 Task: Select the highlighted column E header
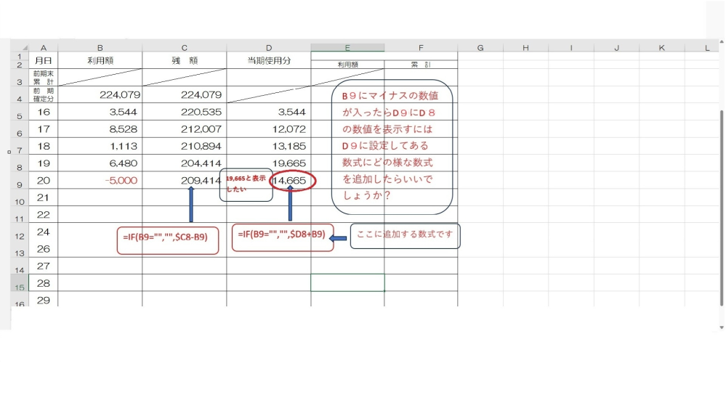point(347,48)
